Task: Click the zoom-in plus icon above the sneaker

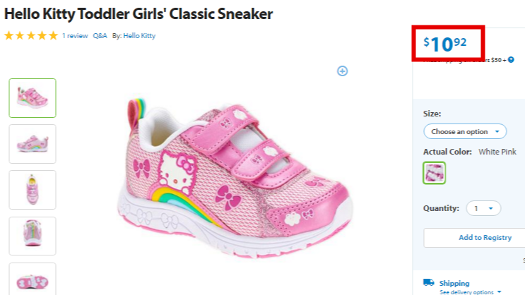Action: click(342, 71)
